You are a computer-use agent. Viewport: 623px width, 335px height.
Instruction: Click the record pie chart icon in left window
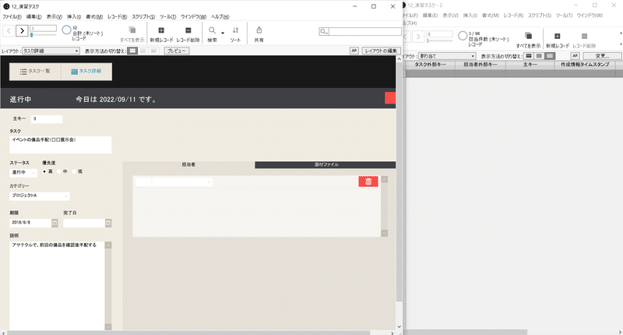click(x=66, y=30)
